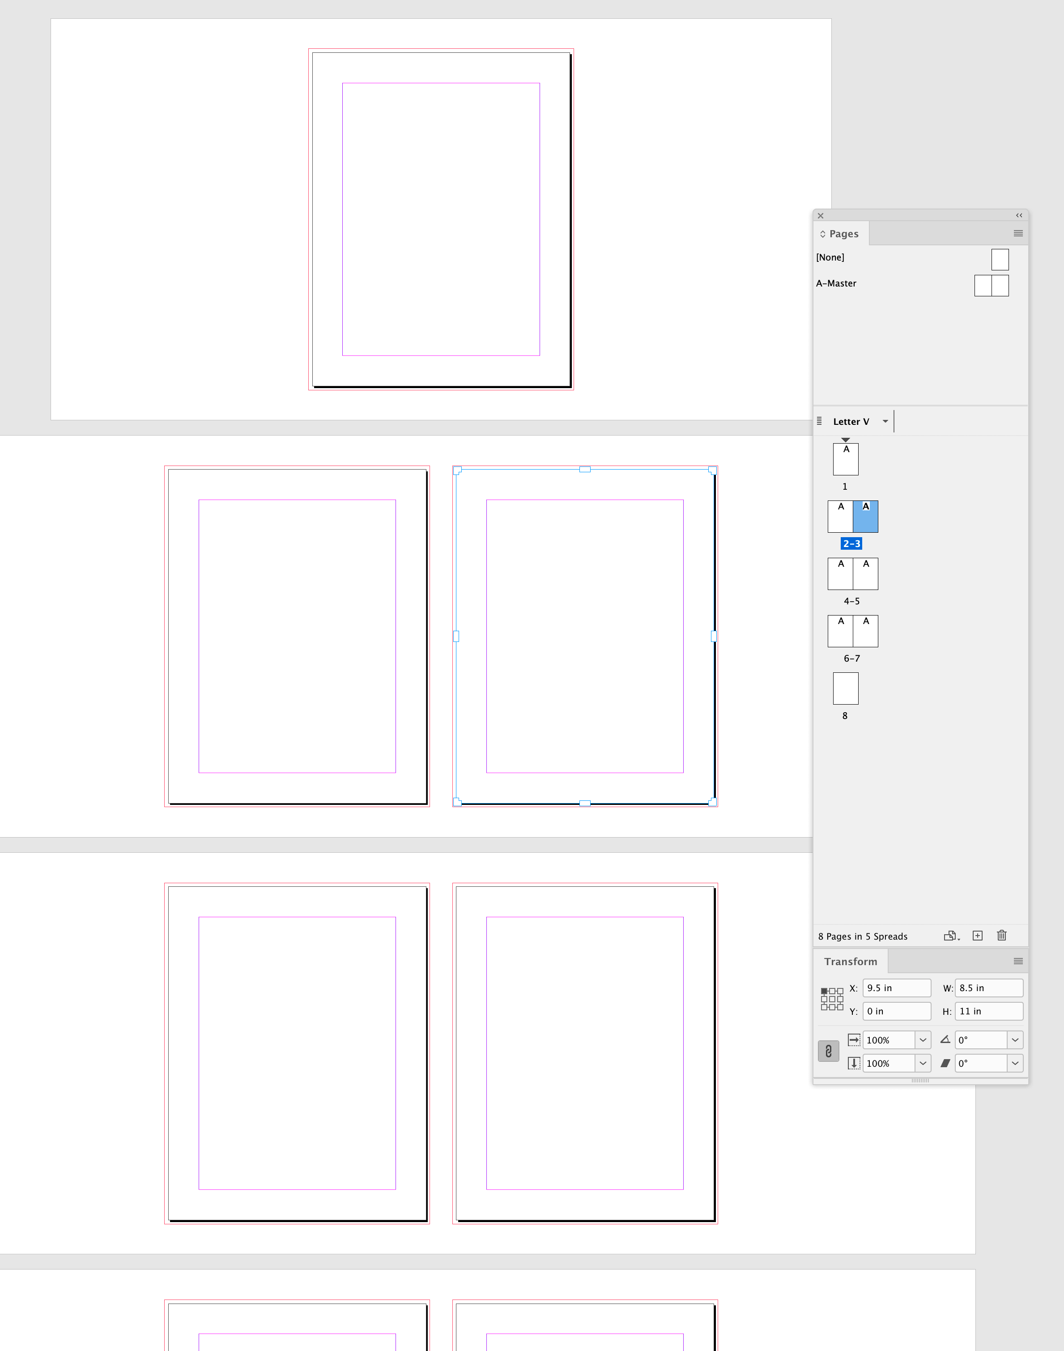Click the Pages panel list-view handle icon
1064x1351 pixels.
[x=819, y=421]
